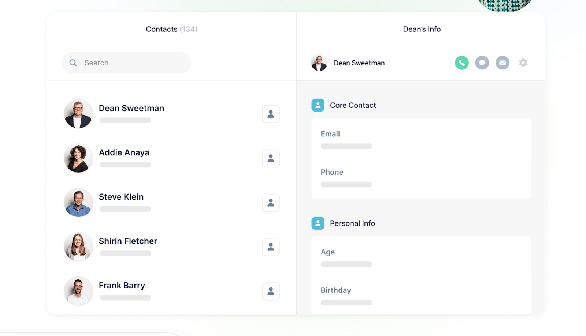
Task: Click the contact card icon for Frank Barry
Action: (271, 291)
